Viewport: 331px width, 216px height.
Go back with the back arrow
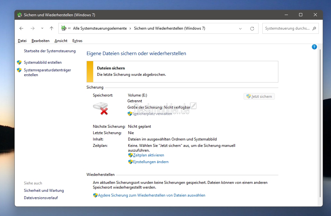point(21,28)
